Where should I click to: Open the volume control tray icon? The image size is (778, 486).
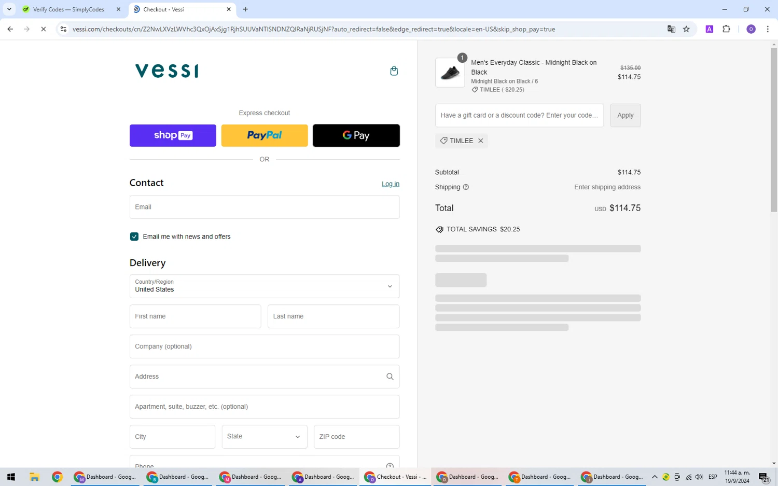tap(699, 477)
